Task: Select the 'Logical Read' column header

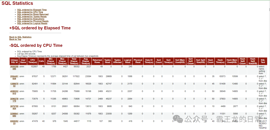Action: 127,61
